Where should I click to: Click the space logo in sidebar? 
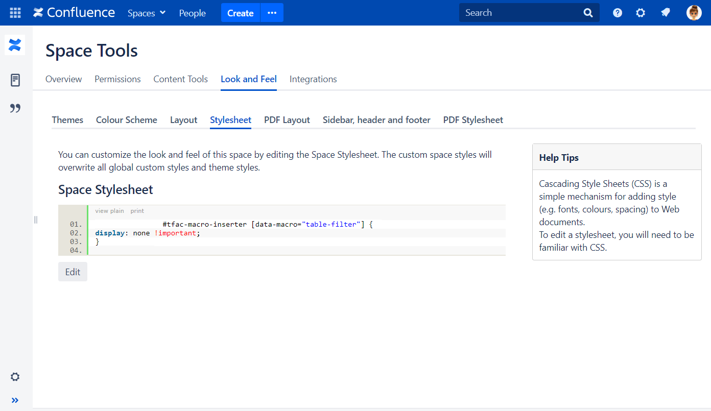15,45
